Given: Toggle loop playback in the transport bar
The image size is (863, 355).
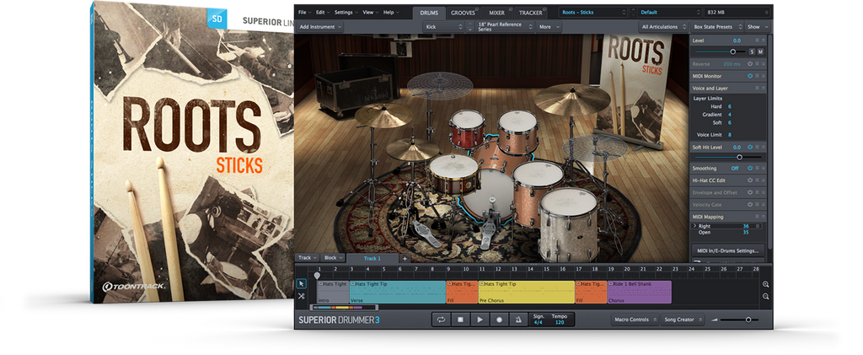Looking at the screenshot, I should coord(441,320).
